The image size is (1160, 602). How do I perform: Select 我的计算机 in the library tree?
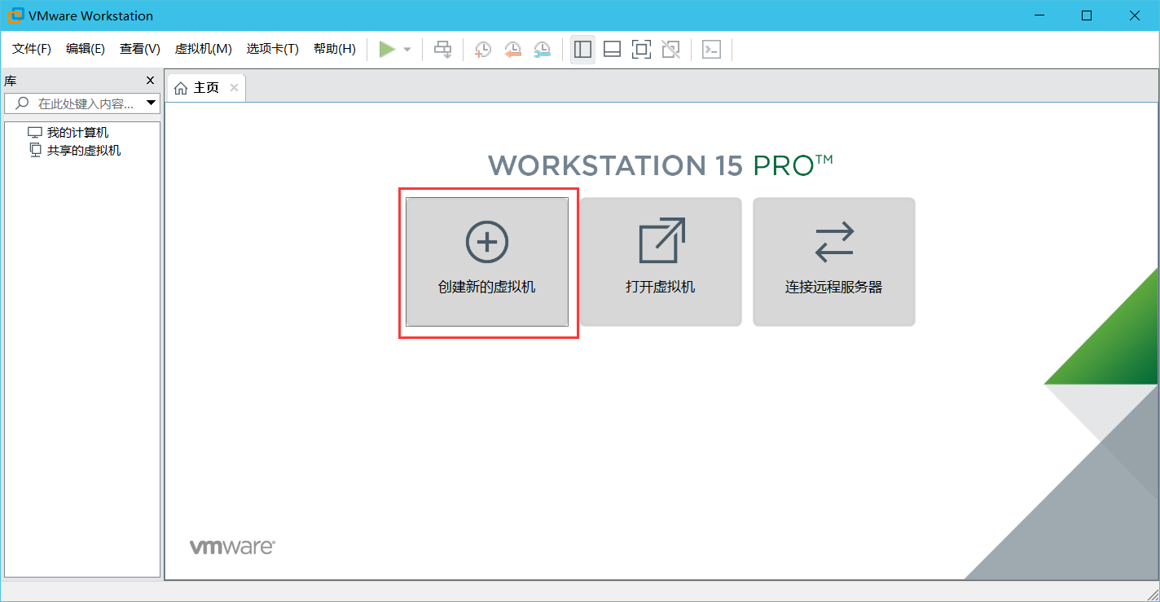tap(77, 133)
